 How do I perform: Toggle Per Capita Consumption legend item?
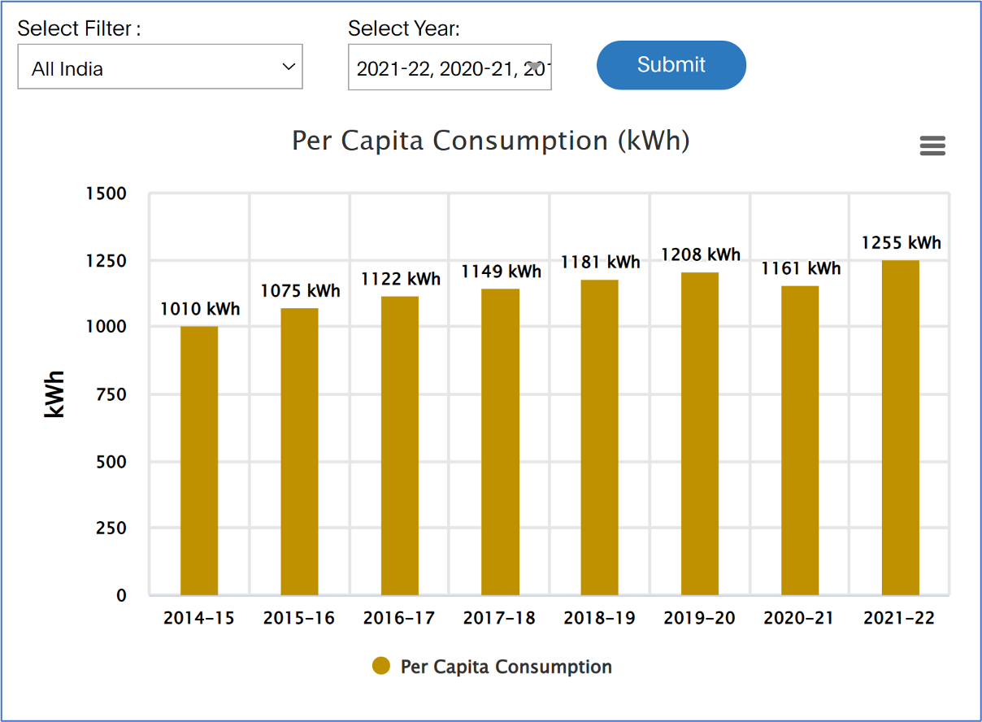click(x=506, y=667)
